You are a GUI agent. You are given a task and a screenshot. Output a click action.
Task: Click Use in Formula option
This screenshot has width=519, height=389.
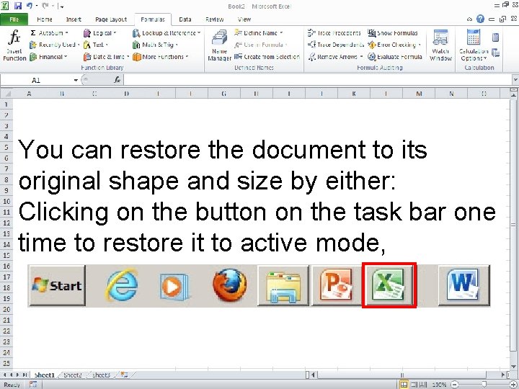260,45
